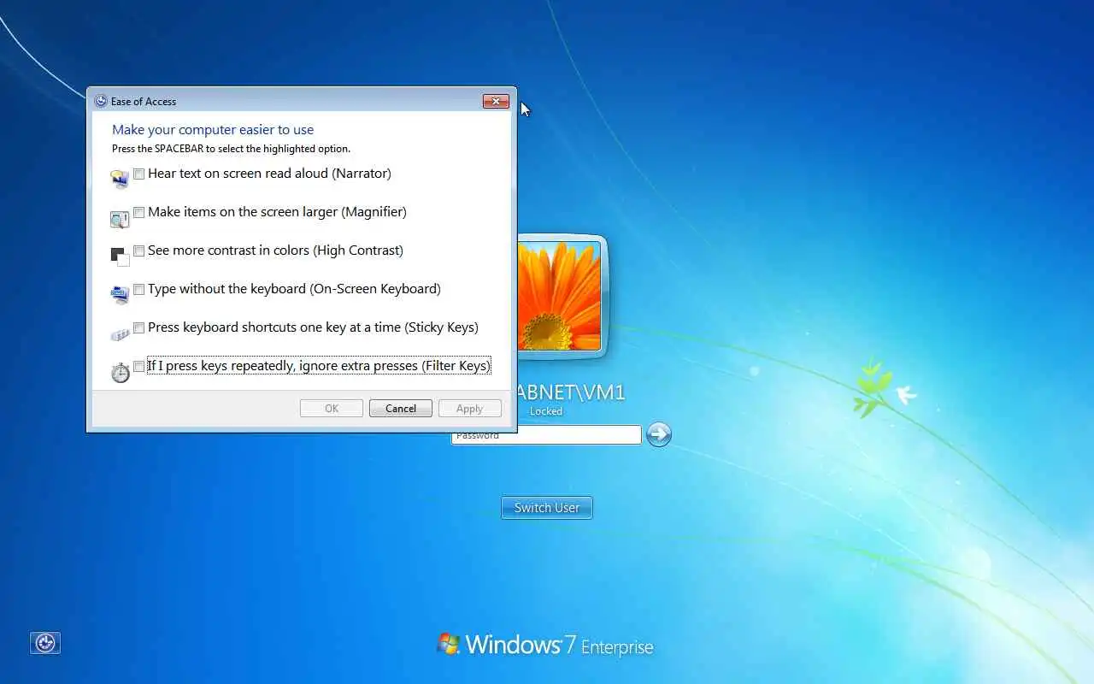1094x684 pixels.
Task: Check the Magnifier option
Action: [138, 213]
